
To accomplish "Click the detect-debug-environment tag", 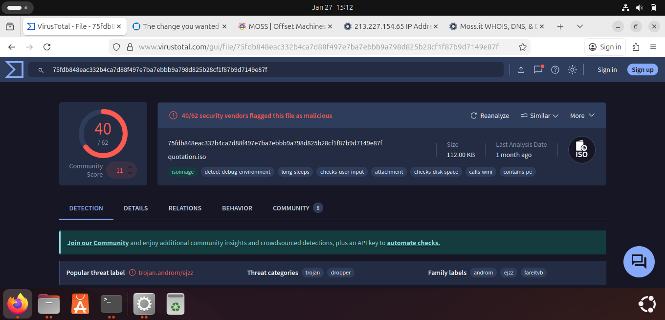I will (x=237, y=172).
